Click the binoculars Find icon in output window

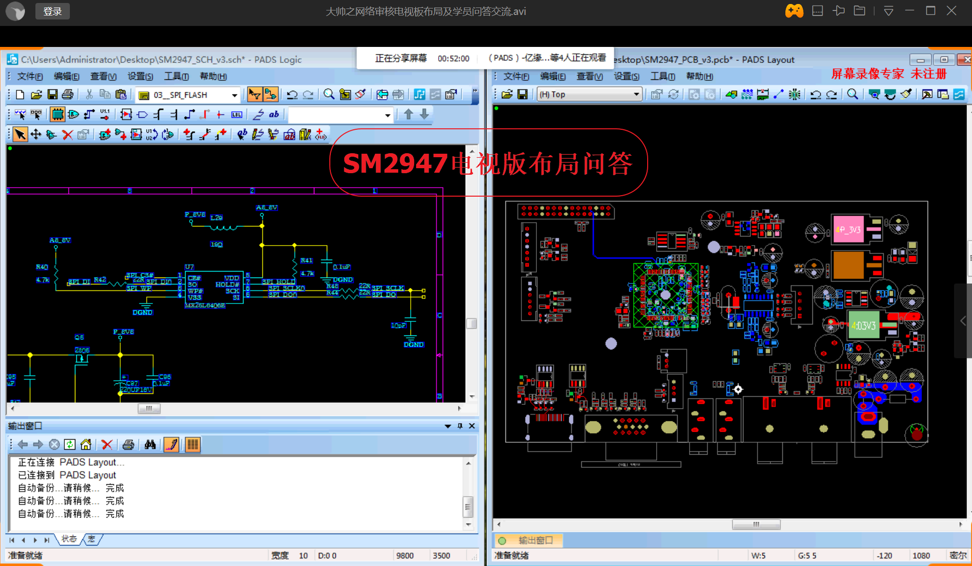[150, 444]
